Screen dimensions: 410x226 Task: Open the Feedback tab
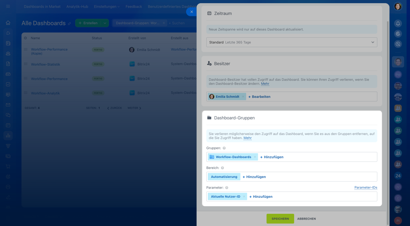(134, 6)
